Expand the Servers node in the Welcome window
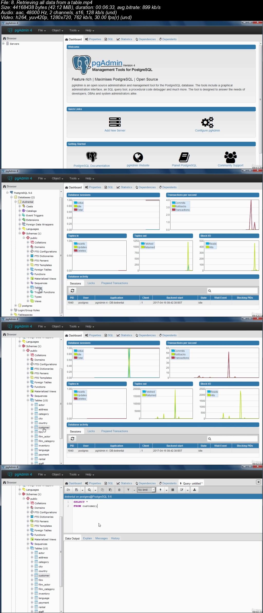 (x=3, y=44)
